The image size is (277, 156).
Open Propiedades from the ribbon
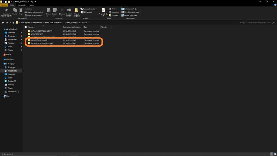(x=103, y=10)
